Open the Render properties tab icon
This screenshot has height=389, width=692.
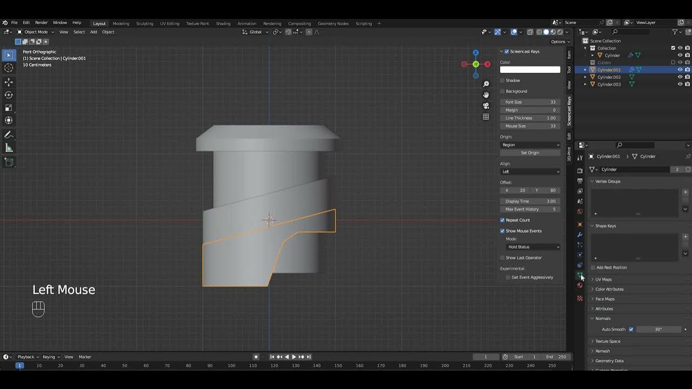coord(580,171)
